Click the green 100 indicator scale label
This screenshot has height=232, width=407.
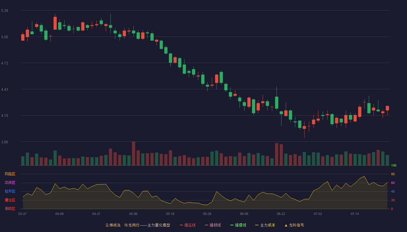(394, 166)
